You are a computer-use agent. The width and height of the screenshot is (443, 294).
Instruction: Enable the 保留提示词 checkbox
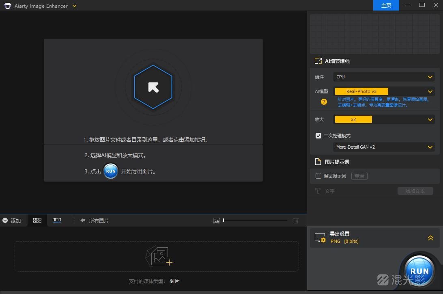tap(318, 176)
